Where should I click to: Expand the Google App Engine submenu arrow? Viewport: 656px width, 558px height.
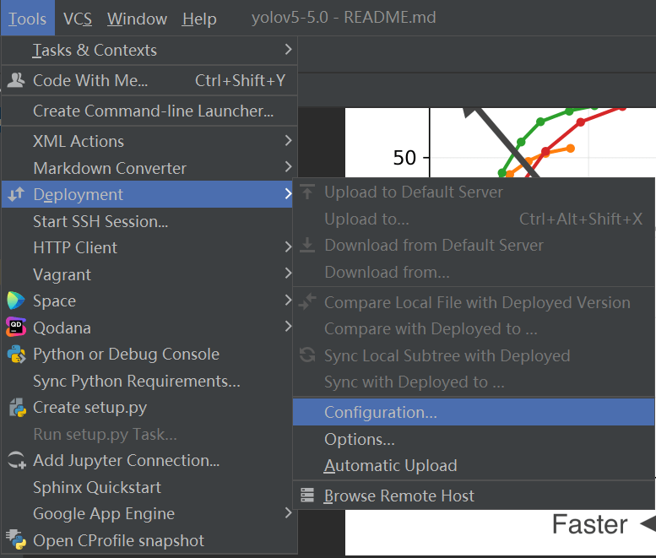(288, 512)
